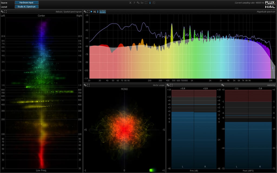The width and height of the screenshot is (277, 173).
Task: Click the metering panel title label
Action: pyautogui.click(x=271, y=85)
